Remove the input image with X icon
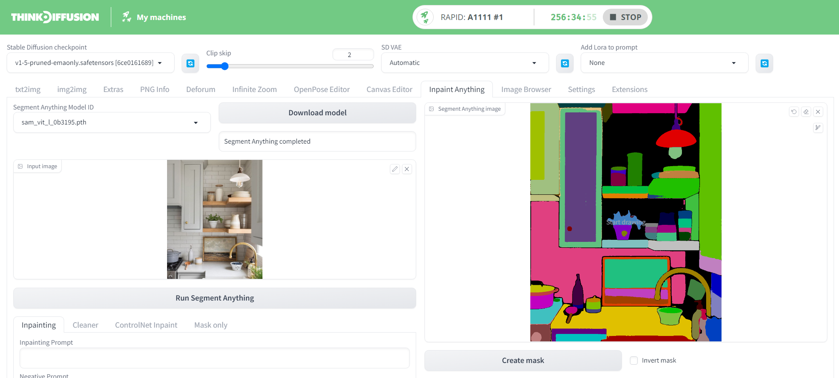Viewport: 839px width, 378px height. (407, 169)
